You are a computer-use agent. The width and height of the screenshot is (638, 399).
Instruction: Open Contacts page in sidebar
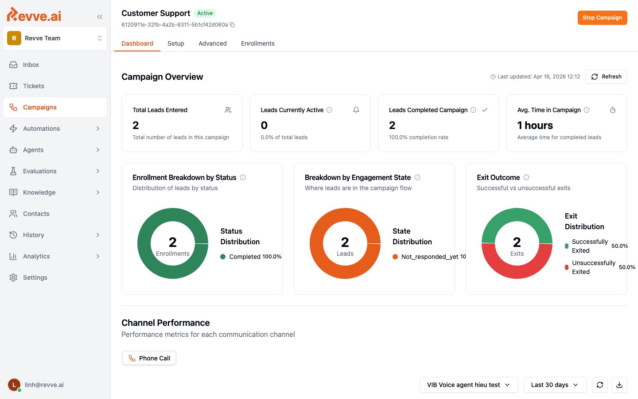pos(55,214)
